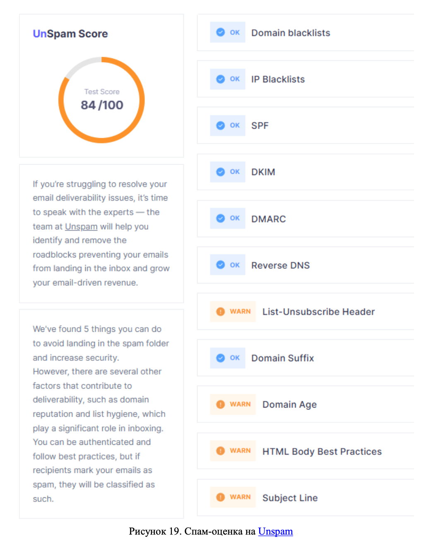This screenshot has width=443, height=547.
Task: Expand the HTML Body Best Practices row
Action: point(322,451)
